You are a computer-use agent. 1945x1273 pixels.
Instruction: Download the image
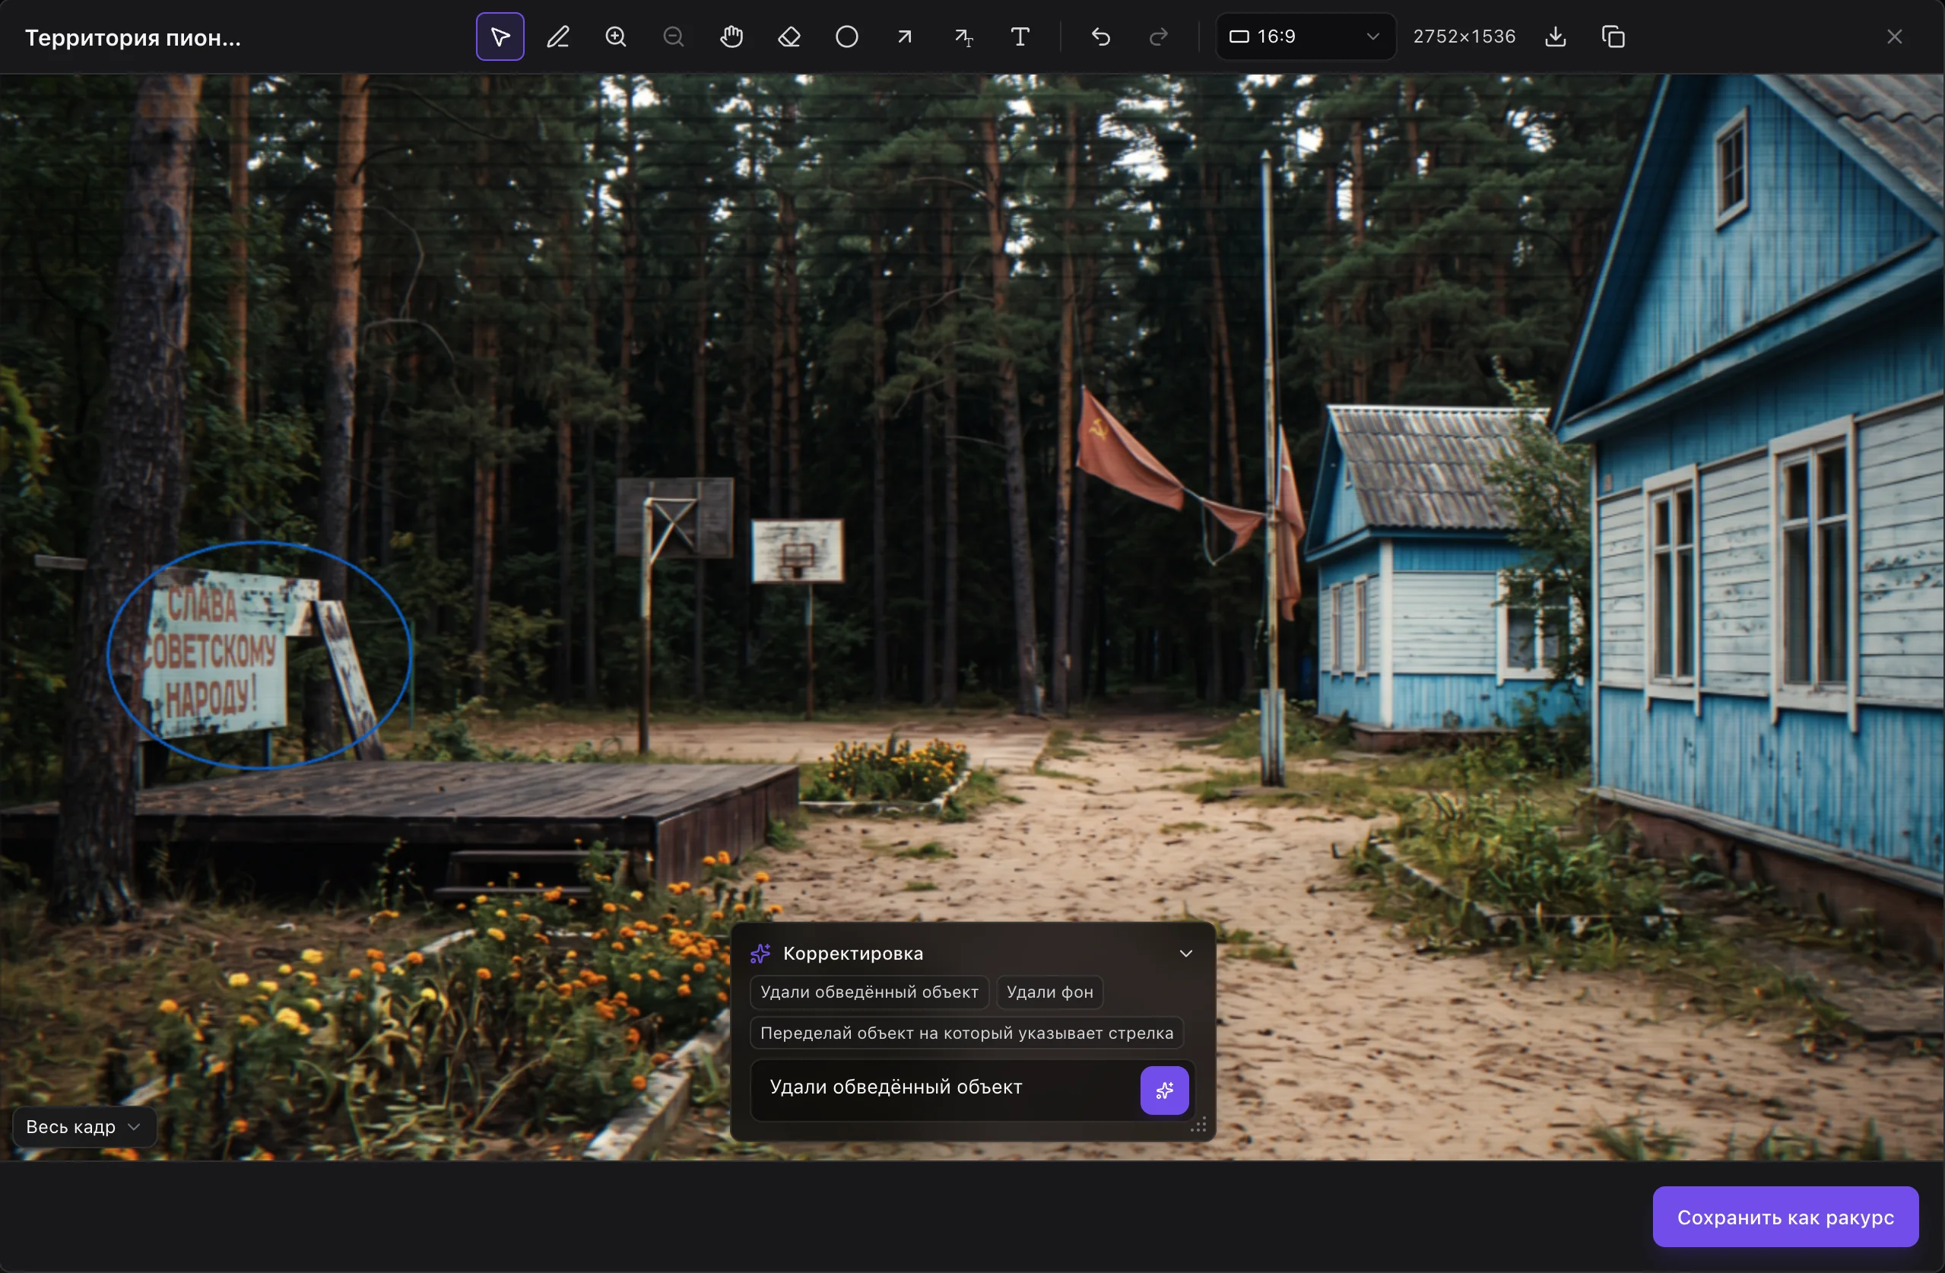coord(1556,37)
